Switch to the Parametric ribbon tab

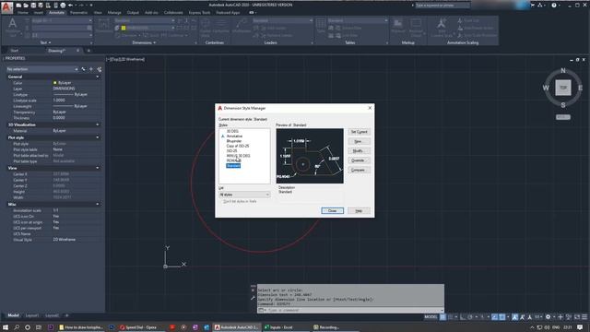point(78,12)
